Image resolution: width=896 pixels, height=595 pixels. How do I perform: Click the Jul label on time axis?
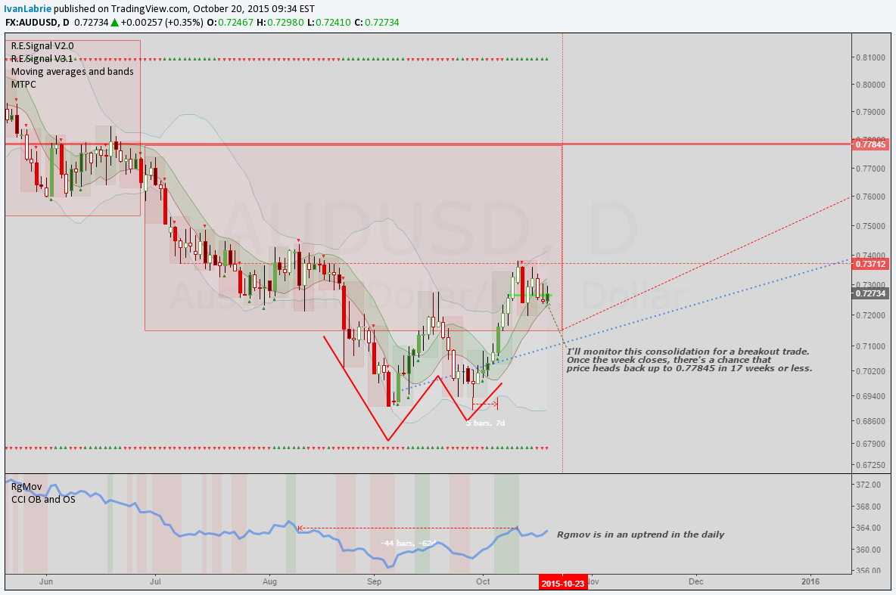coord(155,581)
